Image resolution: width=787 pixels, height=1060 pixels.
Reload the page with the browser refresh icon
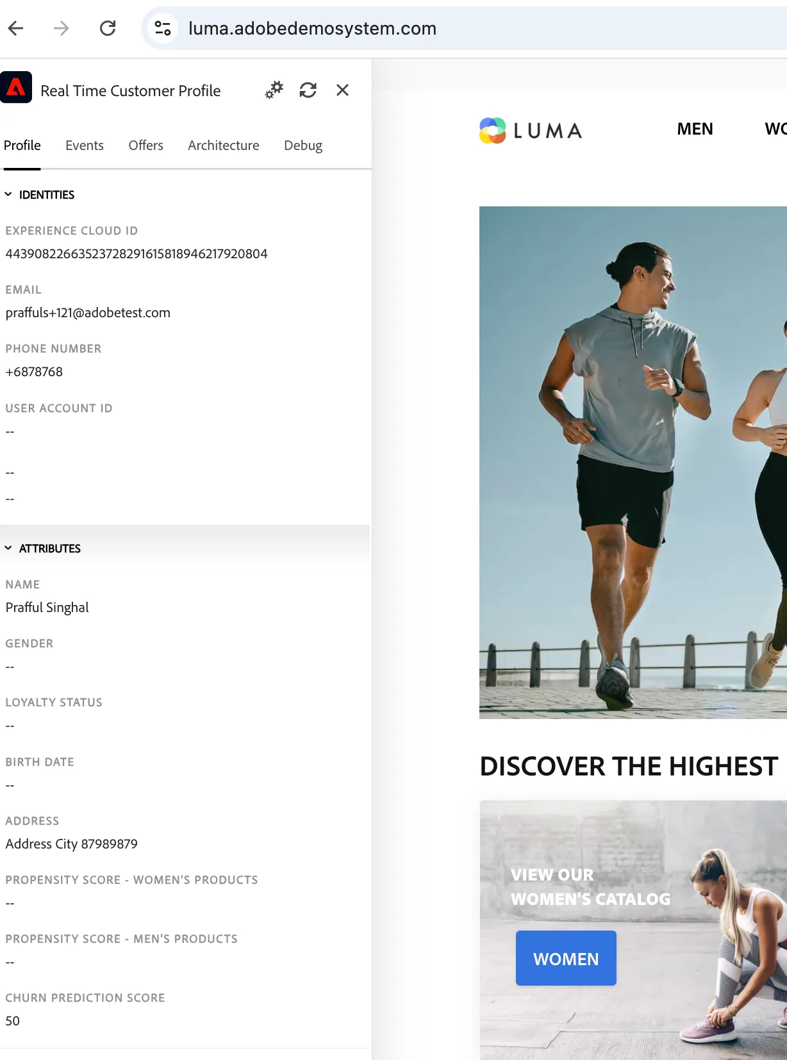click(x=108, y=28)
